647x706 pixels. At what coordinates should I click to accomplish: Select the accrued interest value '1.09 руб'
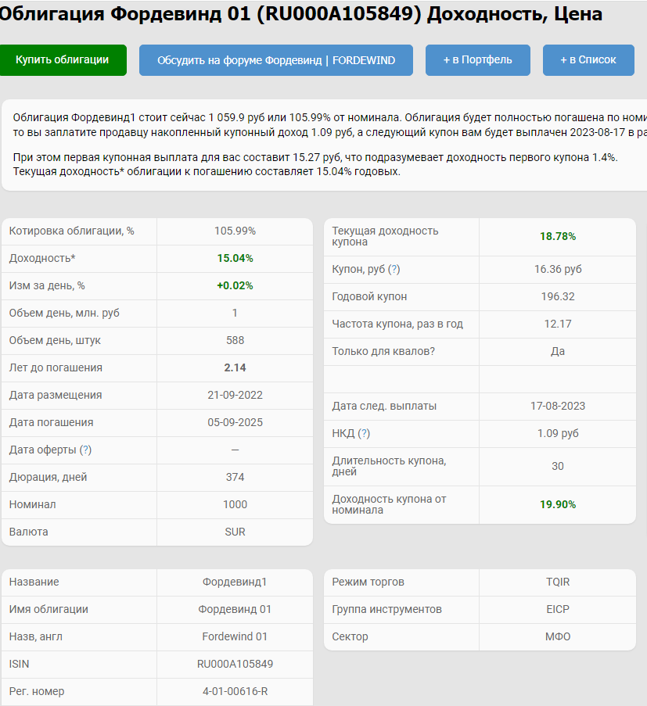click(558, 434)
